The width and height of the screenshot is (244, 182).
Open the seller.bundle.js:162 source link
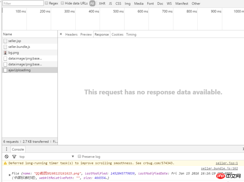(219, 168)
